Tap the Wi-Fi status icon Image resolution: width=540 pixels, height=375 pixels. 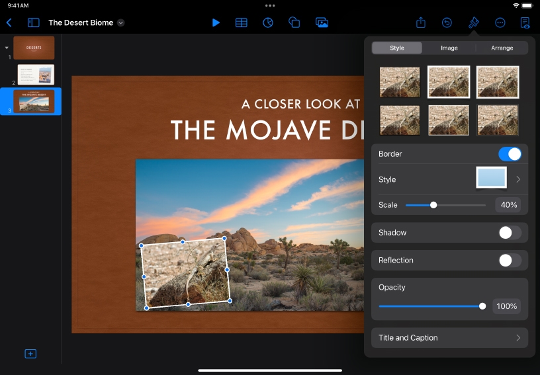click(516, 5)
